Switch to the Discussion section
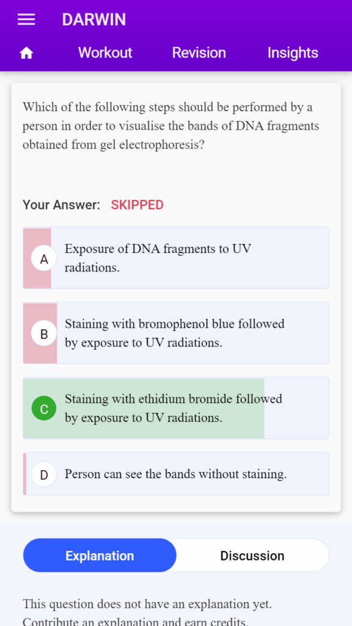The width and height of the screenshot is (352, 626). (252, 555)
